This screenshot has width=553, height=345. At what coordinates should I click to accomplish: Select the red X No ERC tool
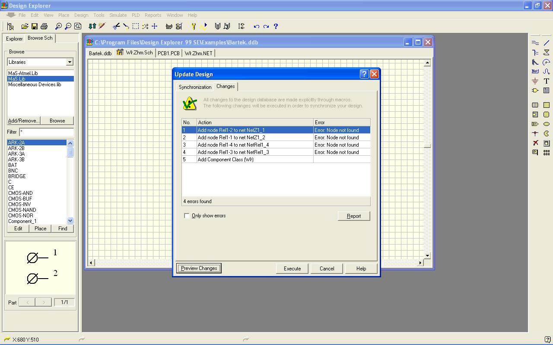(535, 143)
